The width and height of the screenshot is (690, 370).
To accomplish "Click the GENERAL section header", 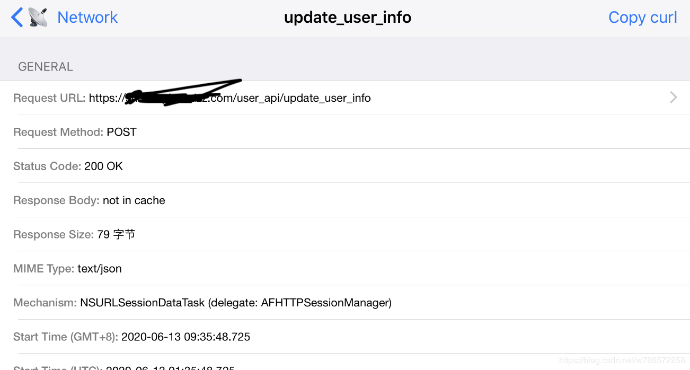I will (46, 67).
